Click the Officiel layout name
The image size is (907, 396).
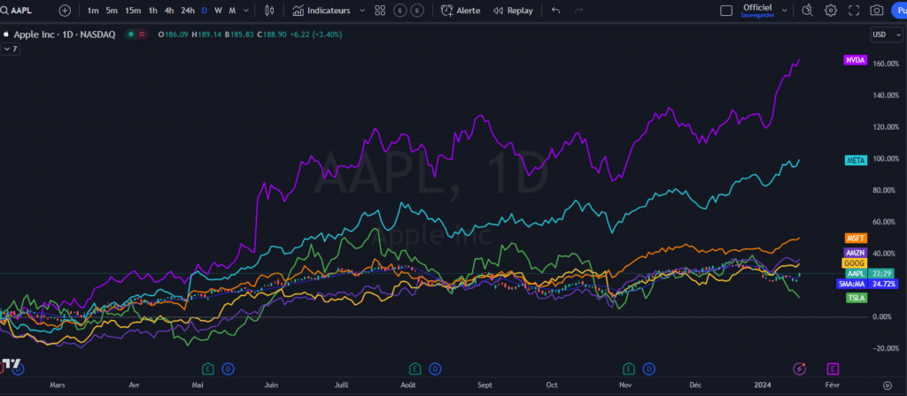coord(757,7)
